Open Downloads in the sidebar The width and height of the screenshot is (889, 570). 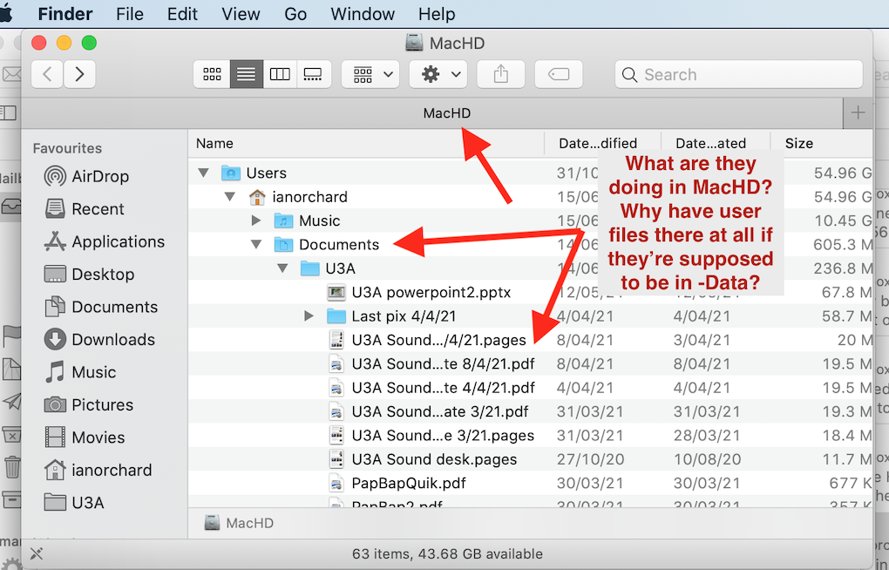(x=99, y=340)
